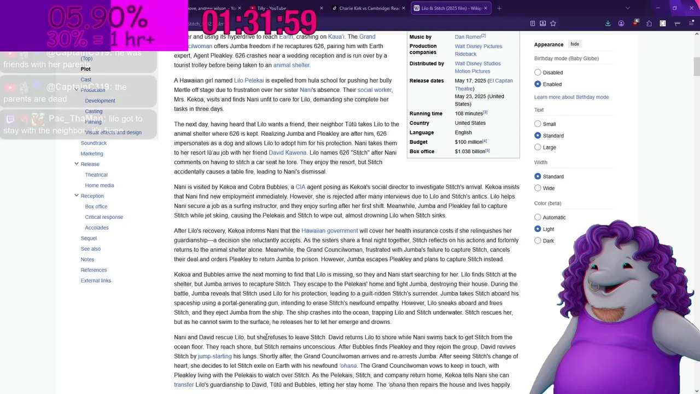Image resolution: width=700 pixels, height=394 pixels.
Task: Open box office citation [5] reference
Action: pos(487,150)
